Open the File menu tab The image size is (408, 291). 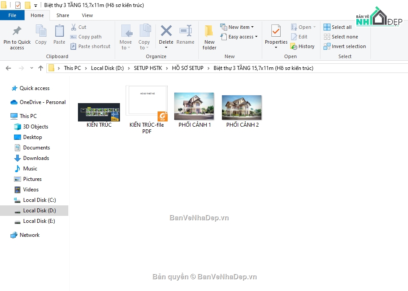click(12, 15)
